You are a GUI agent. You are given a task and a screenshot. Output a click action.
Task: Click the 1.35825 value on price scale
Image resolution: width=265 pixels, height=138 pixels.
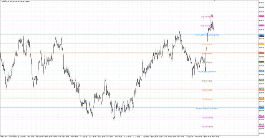pos(262,48)
